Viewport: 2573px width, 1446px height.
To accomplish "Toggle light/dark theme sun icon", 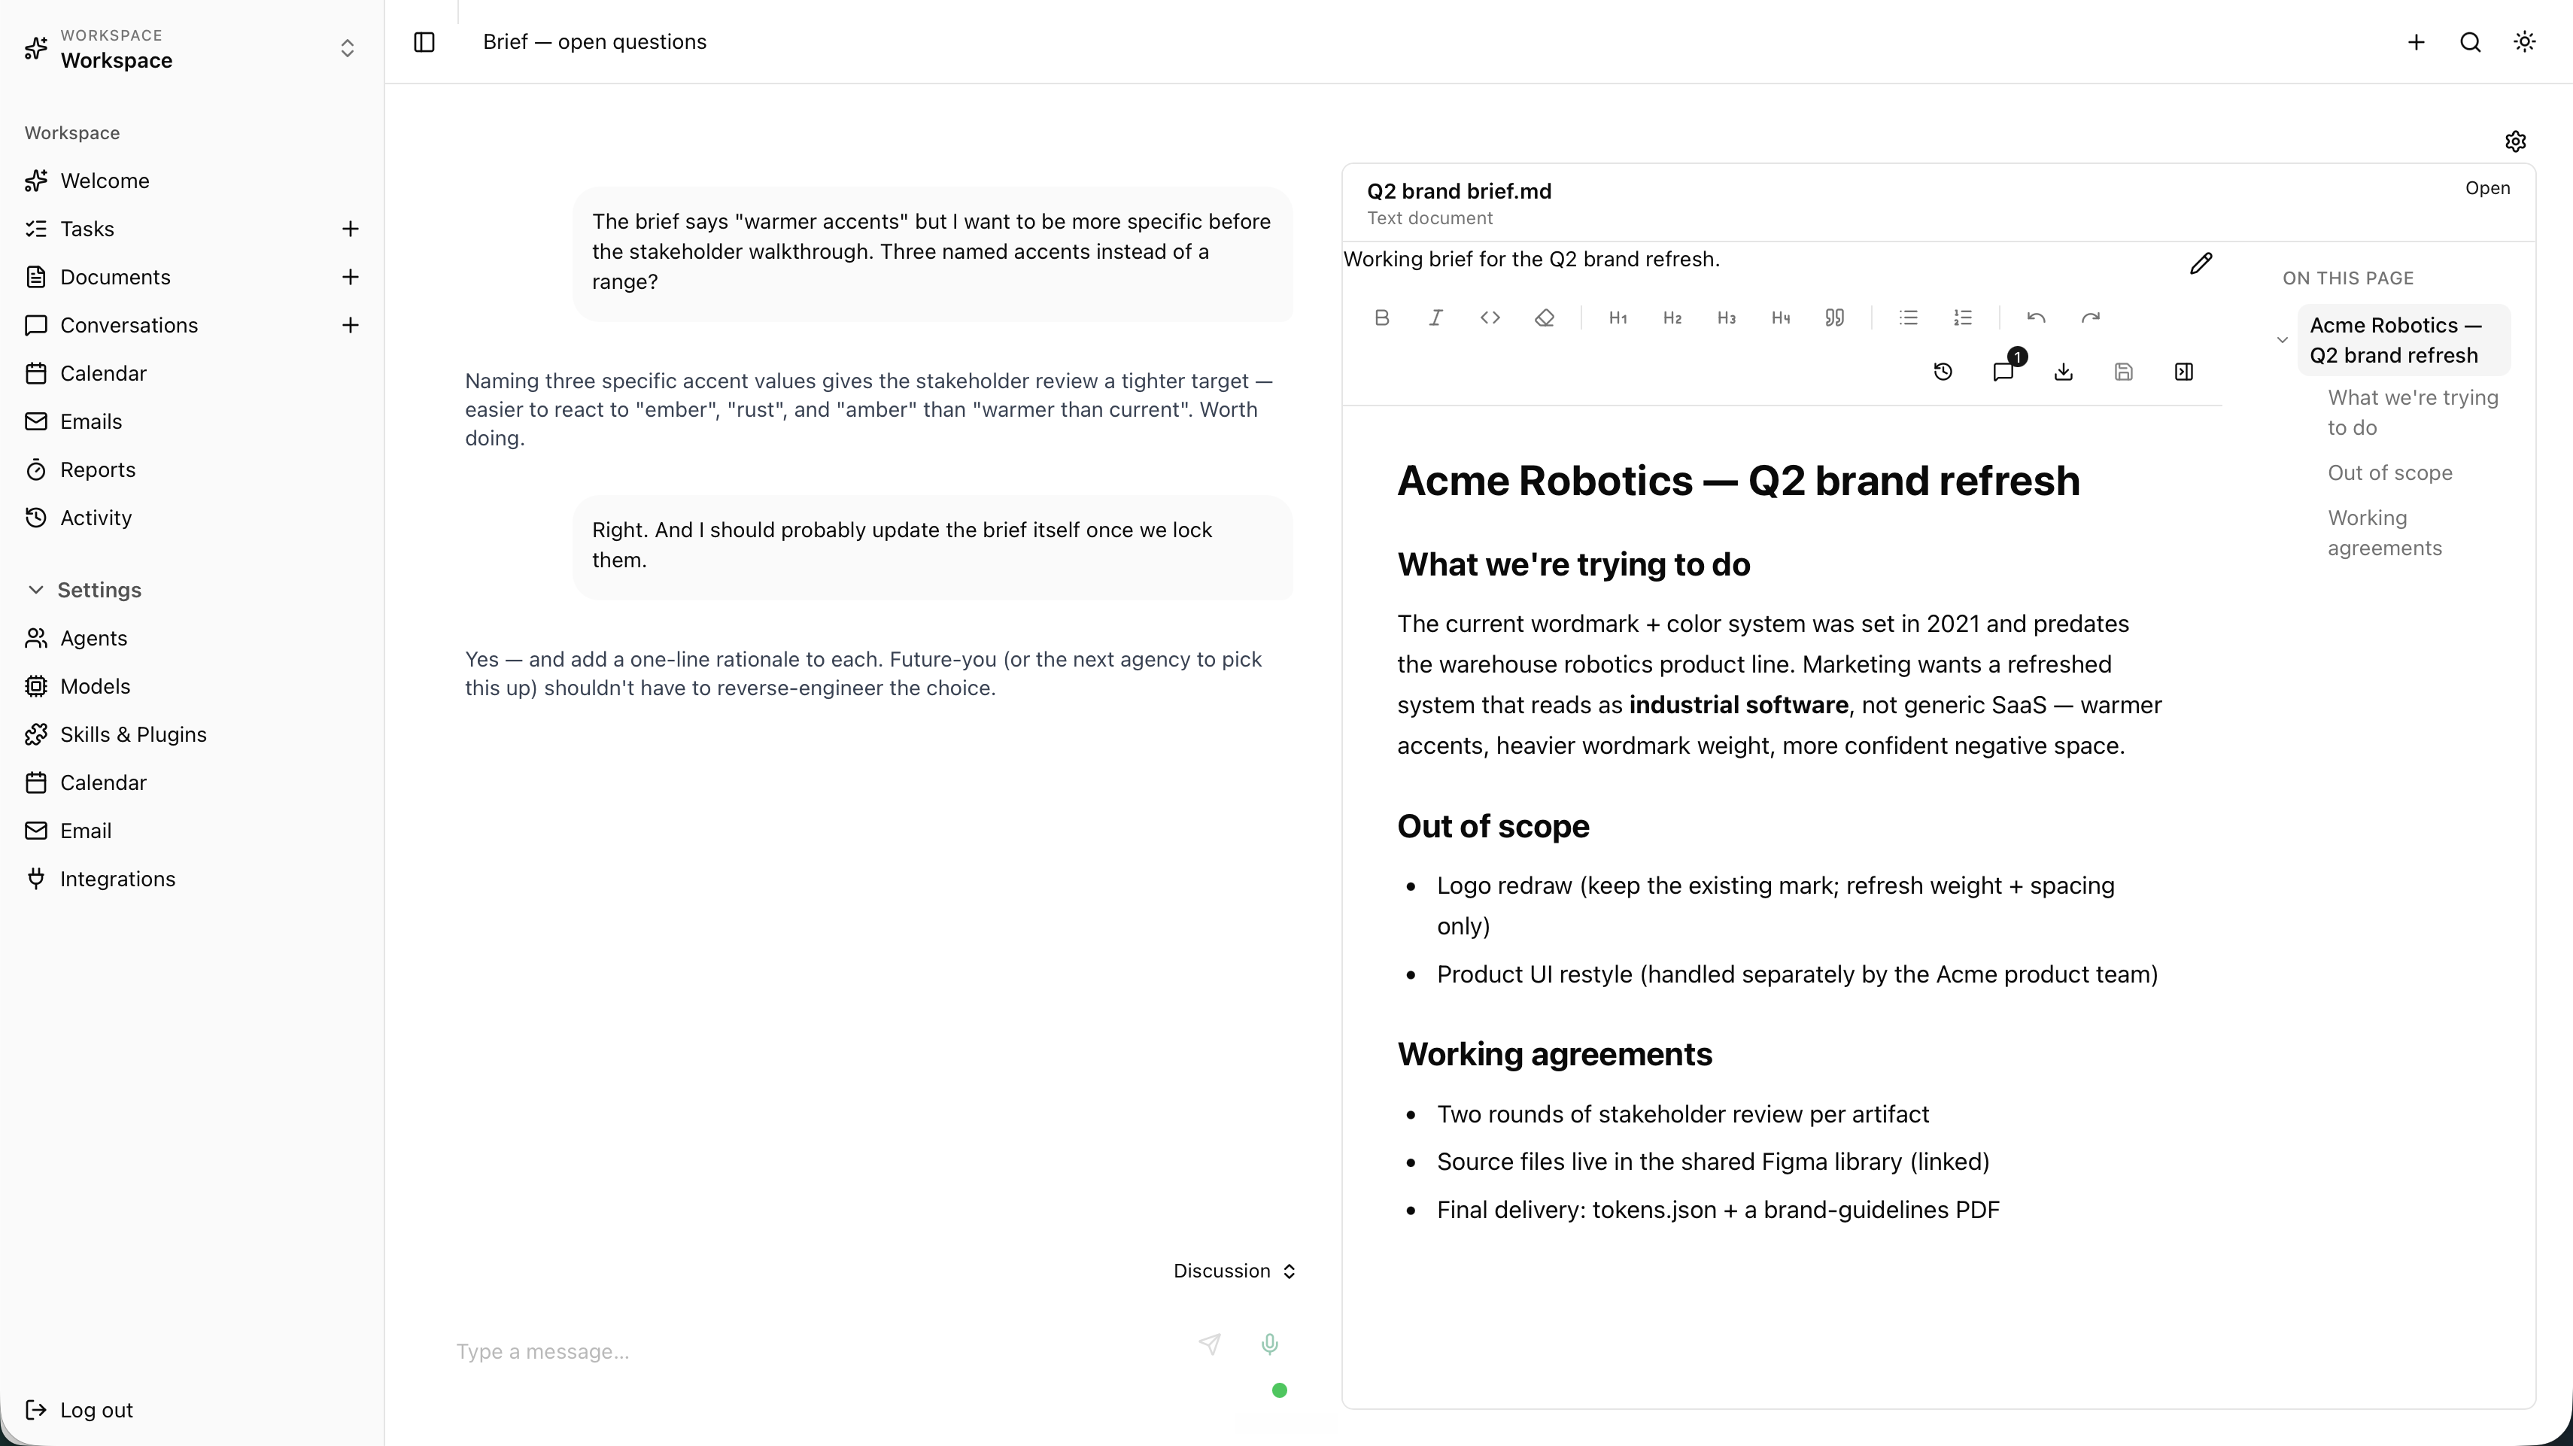I will 2524,42.
